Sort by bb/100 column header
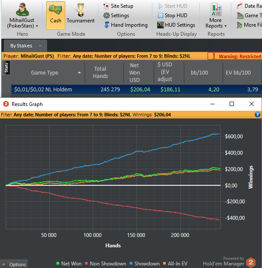This screenshot has width=262, height=268. click(x=203, y=72)
